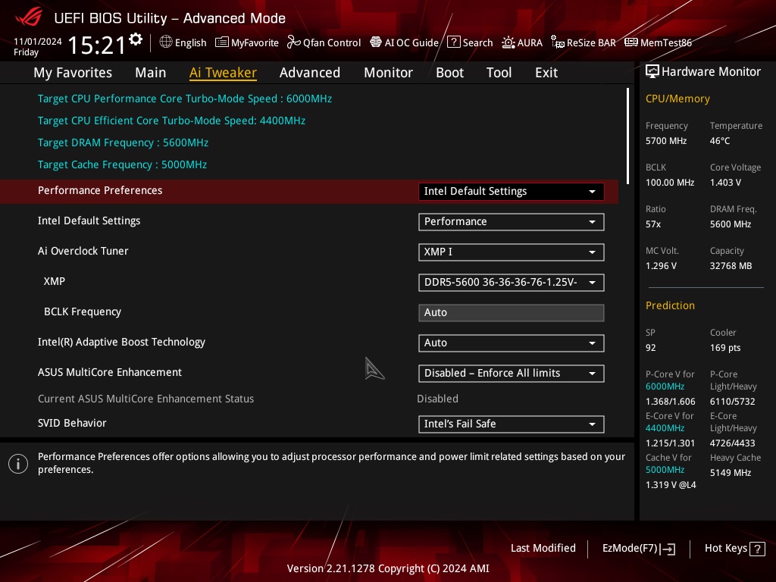Switch to My Favorites tab
The image size is (776, 582).
(73, 73)
